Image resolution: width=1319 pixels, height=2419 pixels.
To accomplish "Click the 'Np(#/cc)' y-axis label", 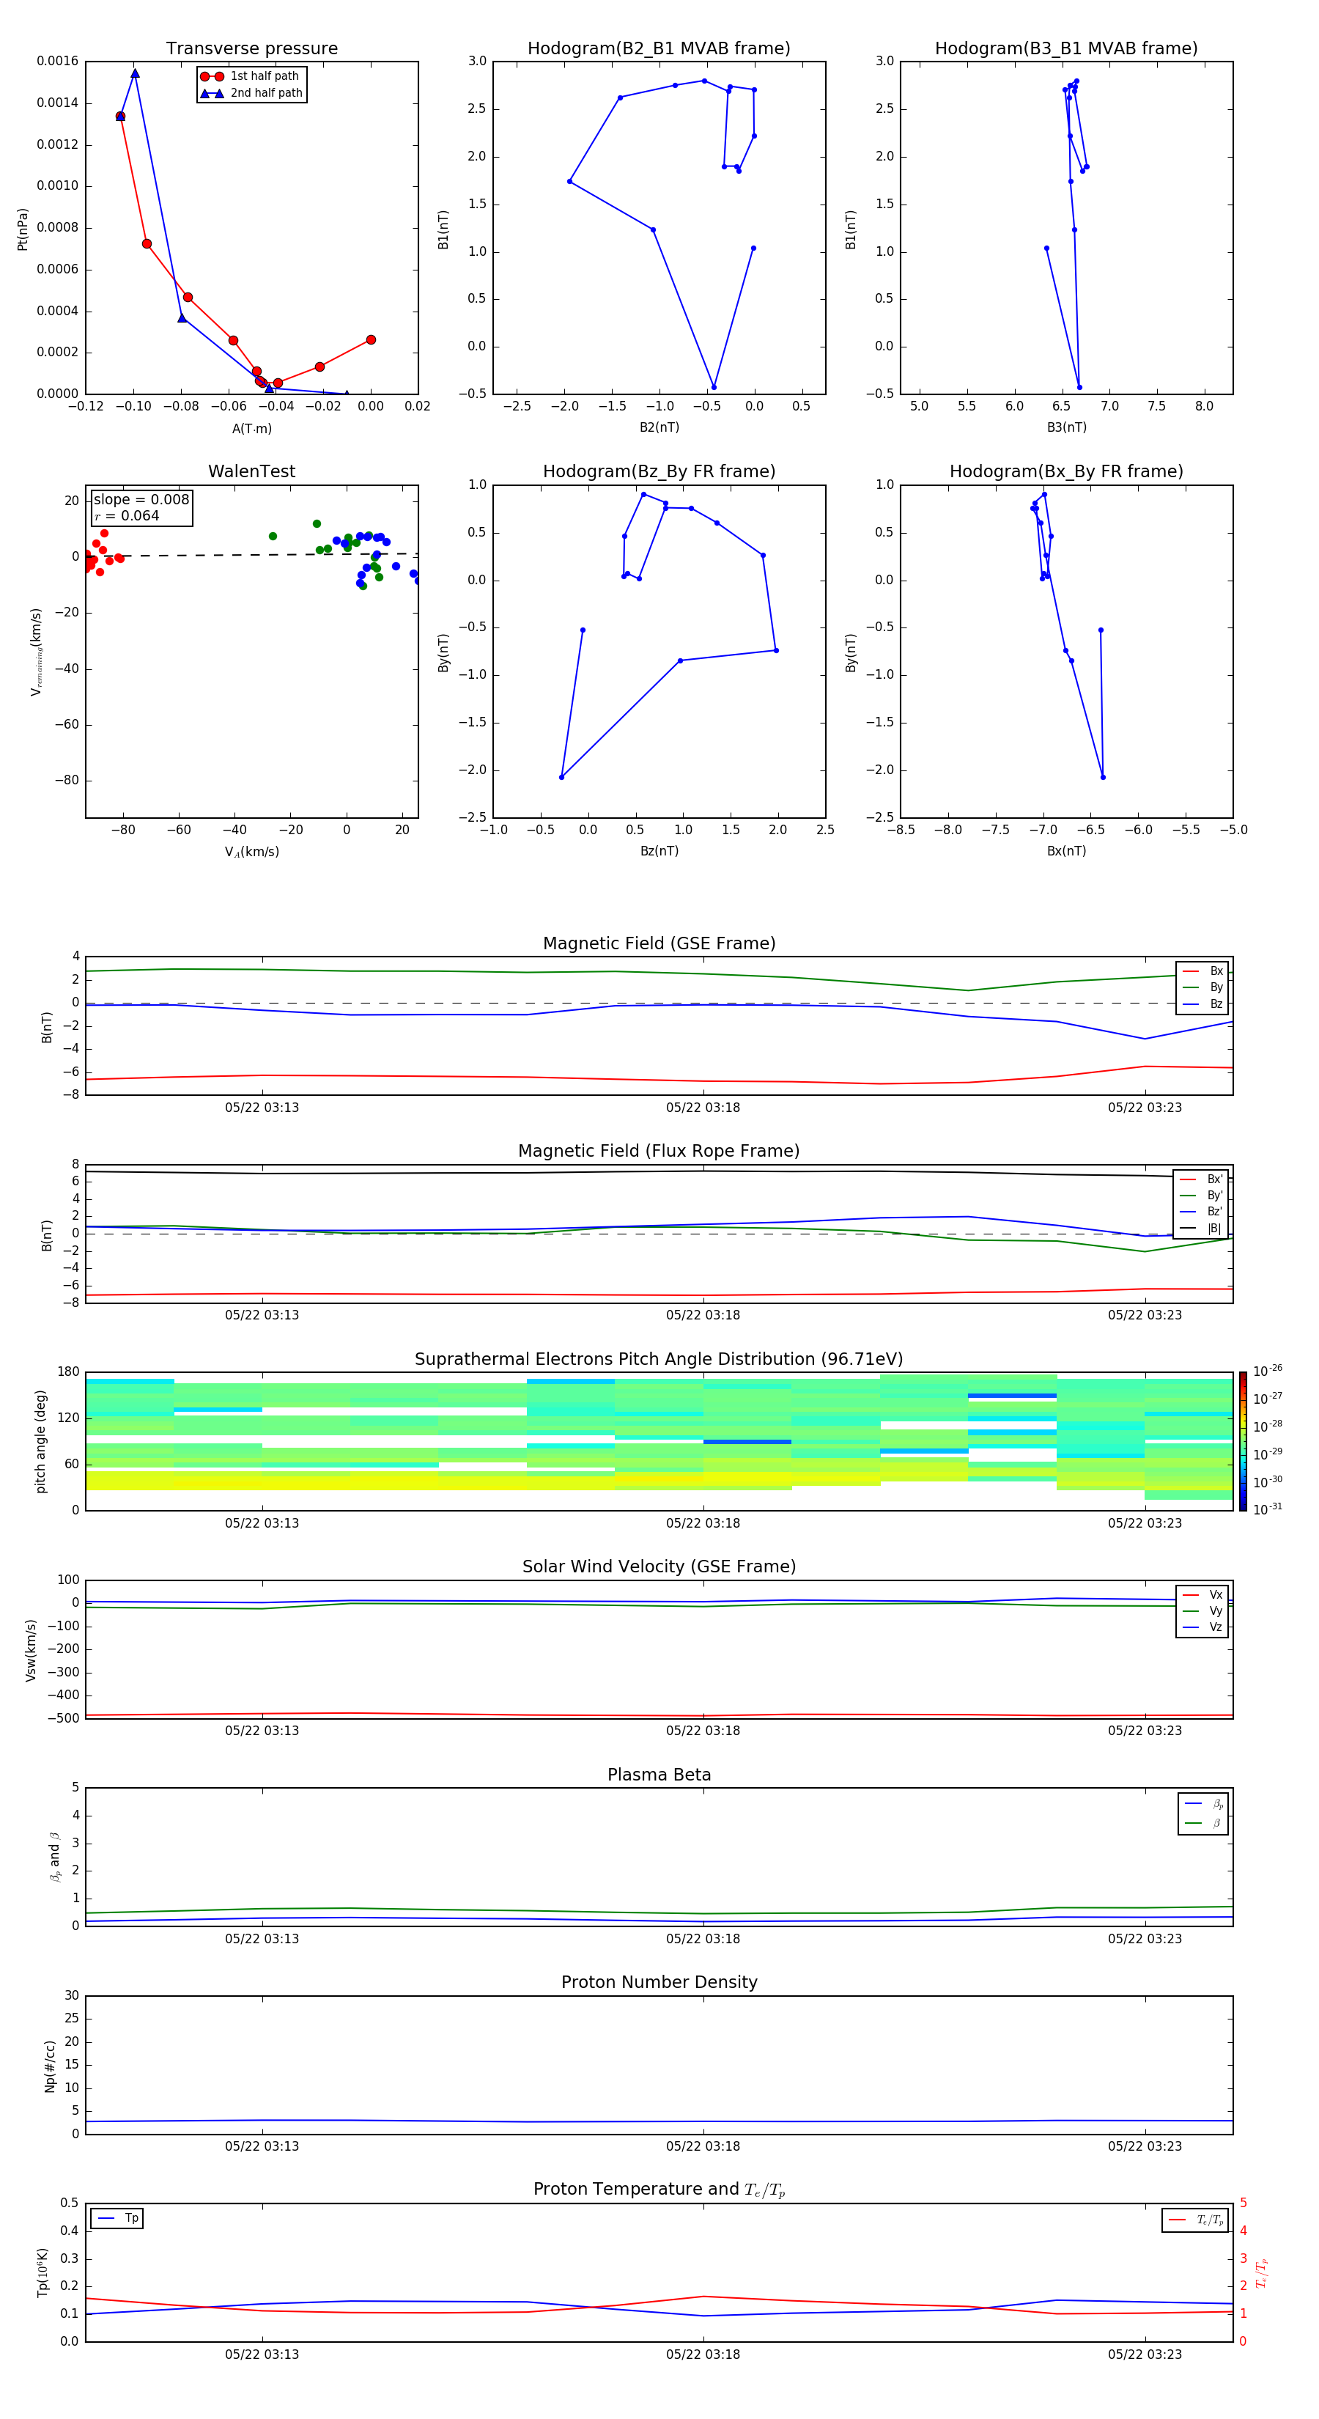I will (x=50, y=2066).
